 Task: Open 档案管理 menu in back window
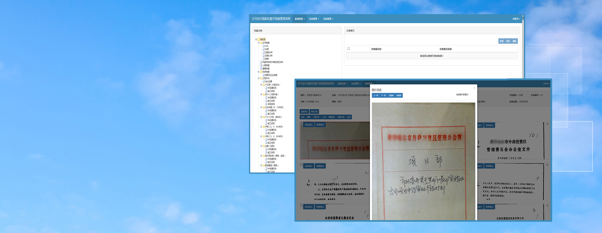tap(328, 19)
